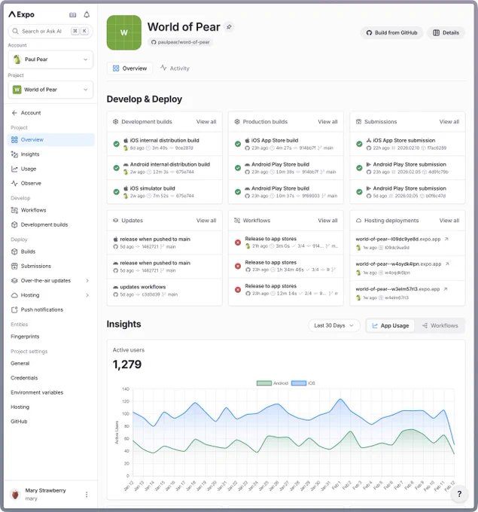View all Development builds

[x=206, y=122]
